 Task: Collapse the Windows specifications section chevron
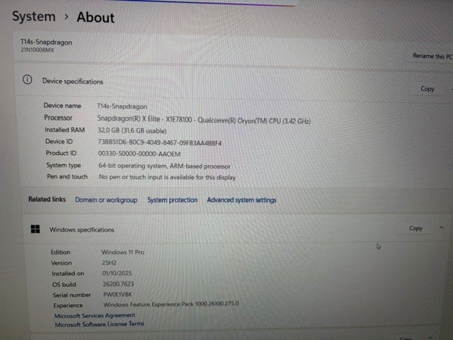(x=442, y=228)
